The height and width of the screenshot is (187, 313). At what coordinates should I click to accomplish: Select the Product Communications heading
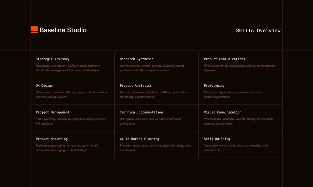[x=225, y=59]
